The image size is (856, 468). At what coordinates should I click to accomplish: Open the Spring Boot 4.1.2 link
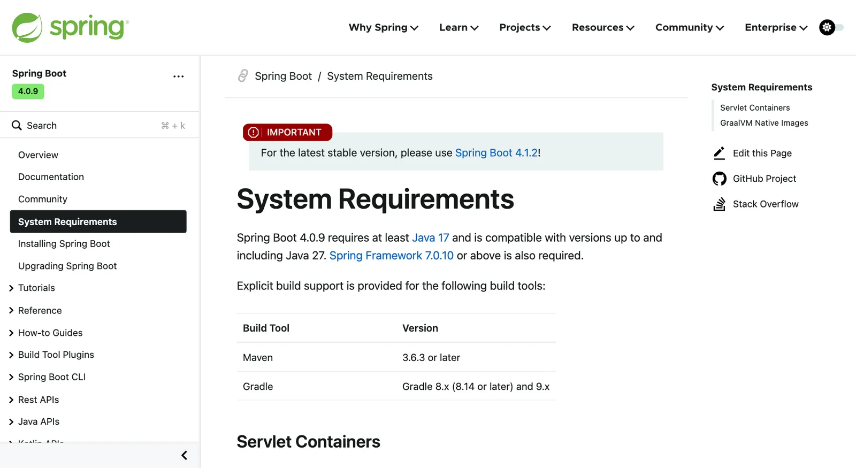pyautogui.click(x=496, y=153)
